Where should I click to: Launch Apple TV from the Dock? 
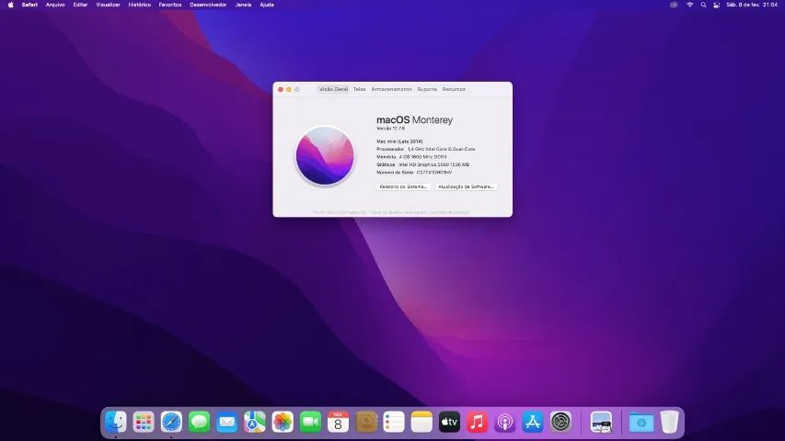click(x=449, y=422)
